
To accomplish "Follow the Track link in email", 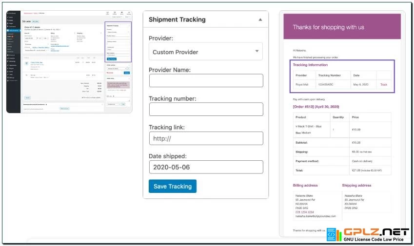I will point(383,85).
